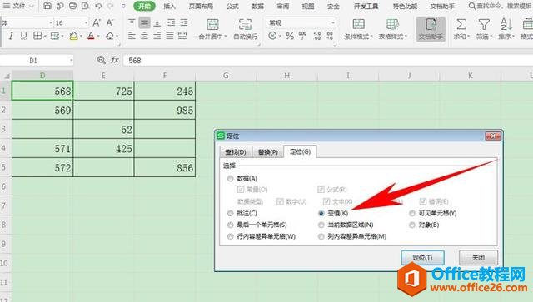
Task: Click the search command box at top right
Action: click(501, 6)
